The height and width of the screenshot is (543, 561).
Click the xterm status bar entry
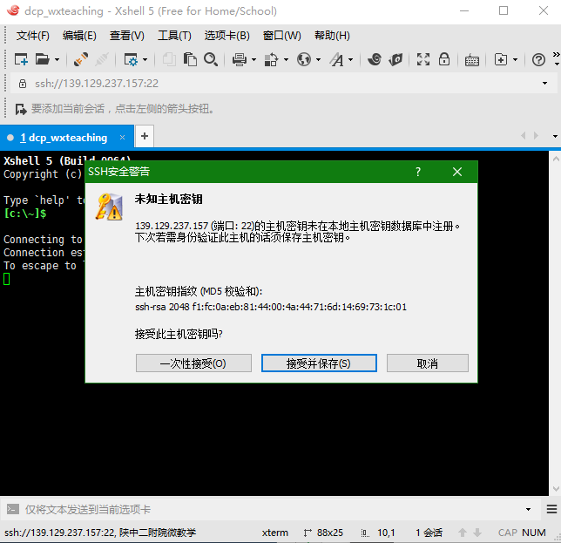[x=274, y=533]
